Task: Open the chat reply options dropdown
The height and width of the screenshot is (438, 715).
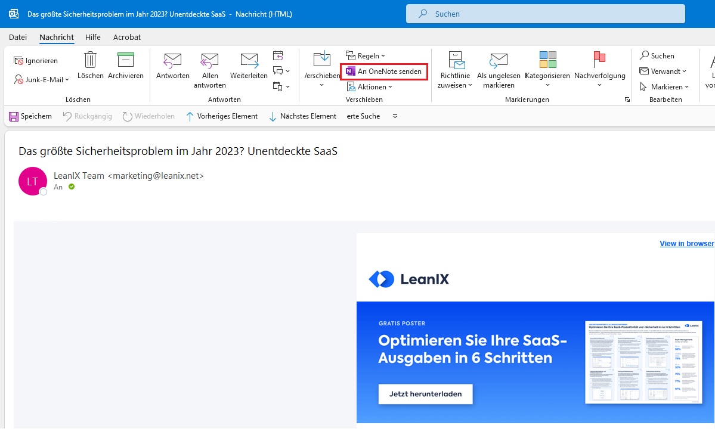Action: coord(281,71)
